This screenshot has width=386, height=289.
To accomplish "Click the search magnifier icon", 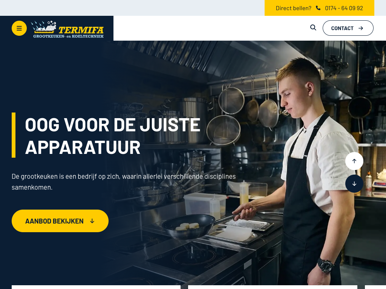I will 313,27.
